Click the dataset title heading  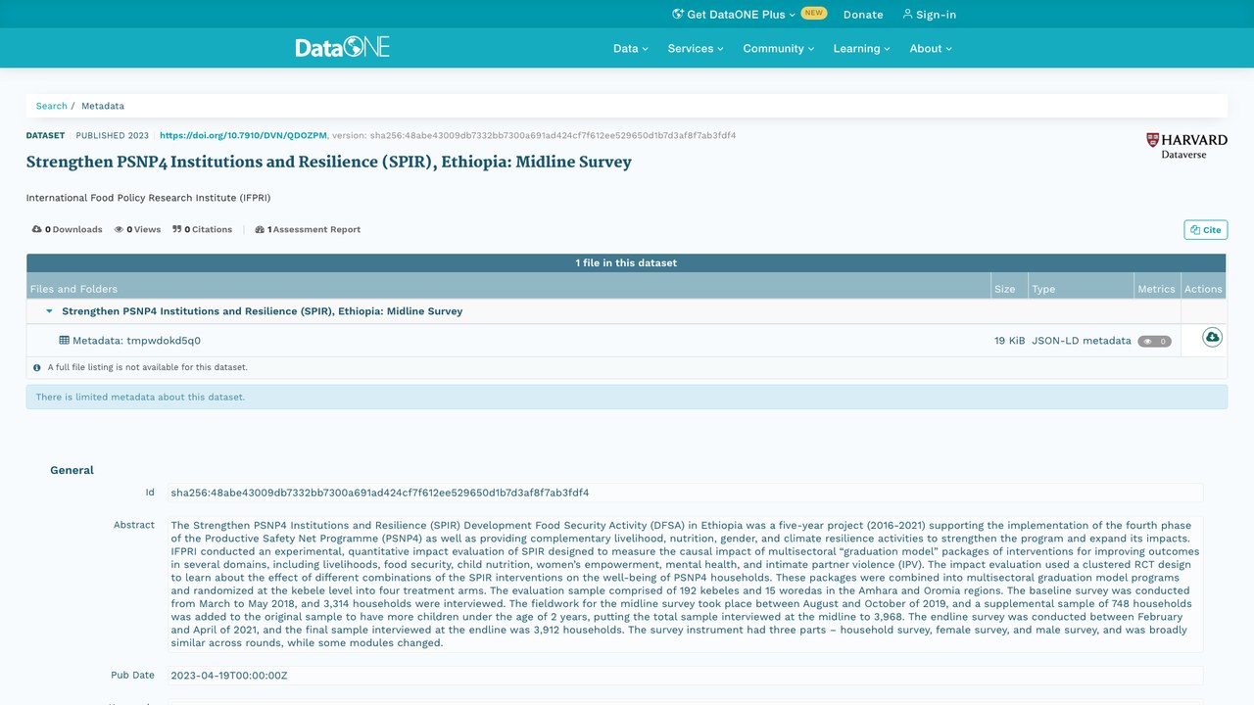tap(328, 162)
